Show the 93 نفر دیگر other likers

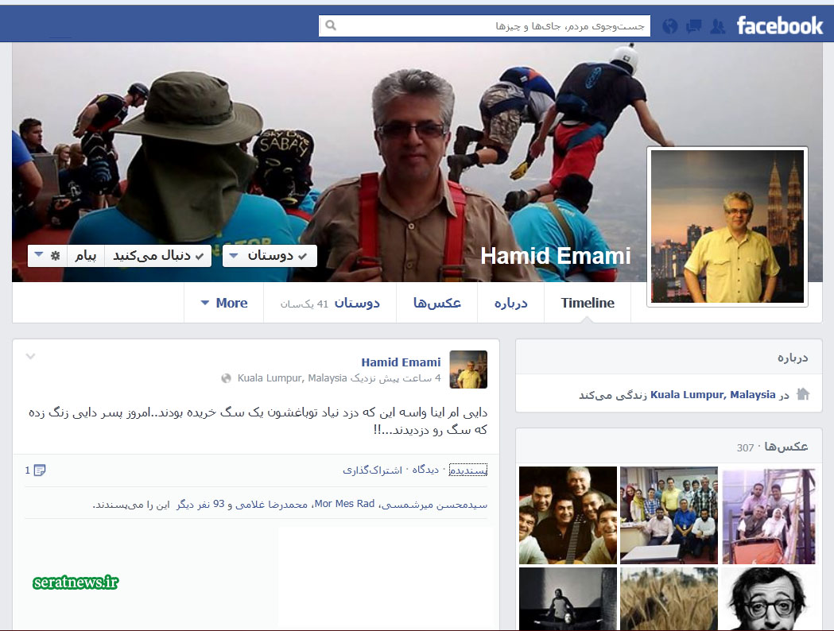click(x=200, y=504)
